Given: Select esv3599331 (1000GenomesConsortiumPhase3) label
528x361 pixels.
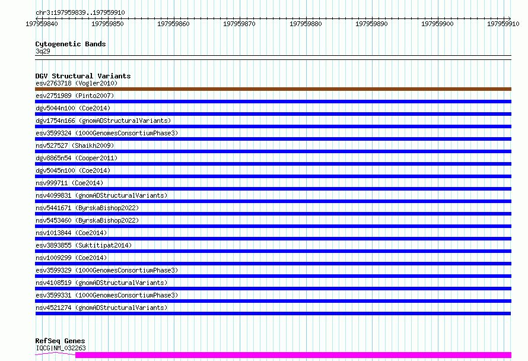Looking at the screenshot, I should (x=107, y=295).
